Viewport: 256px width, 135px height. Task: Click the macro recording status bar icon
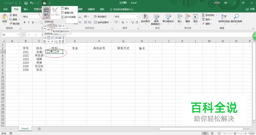pyautogui.click(x=11, y=134)
